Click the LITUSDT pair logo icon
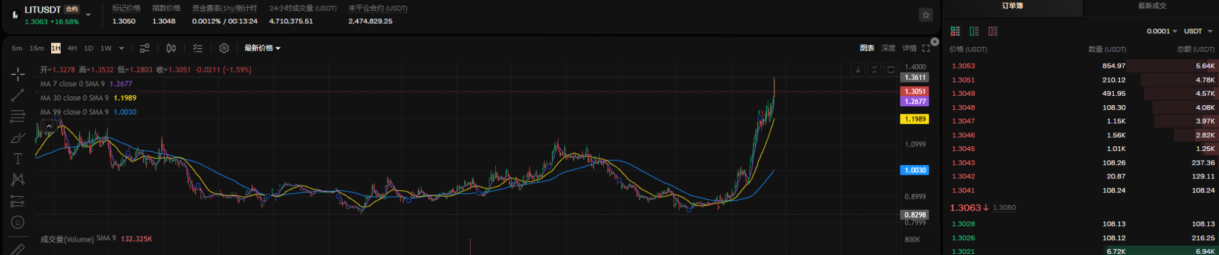 (15, 15)
